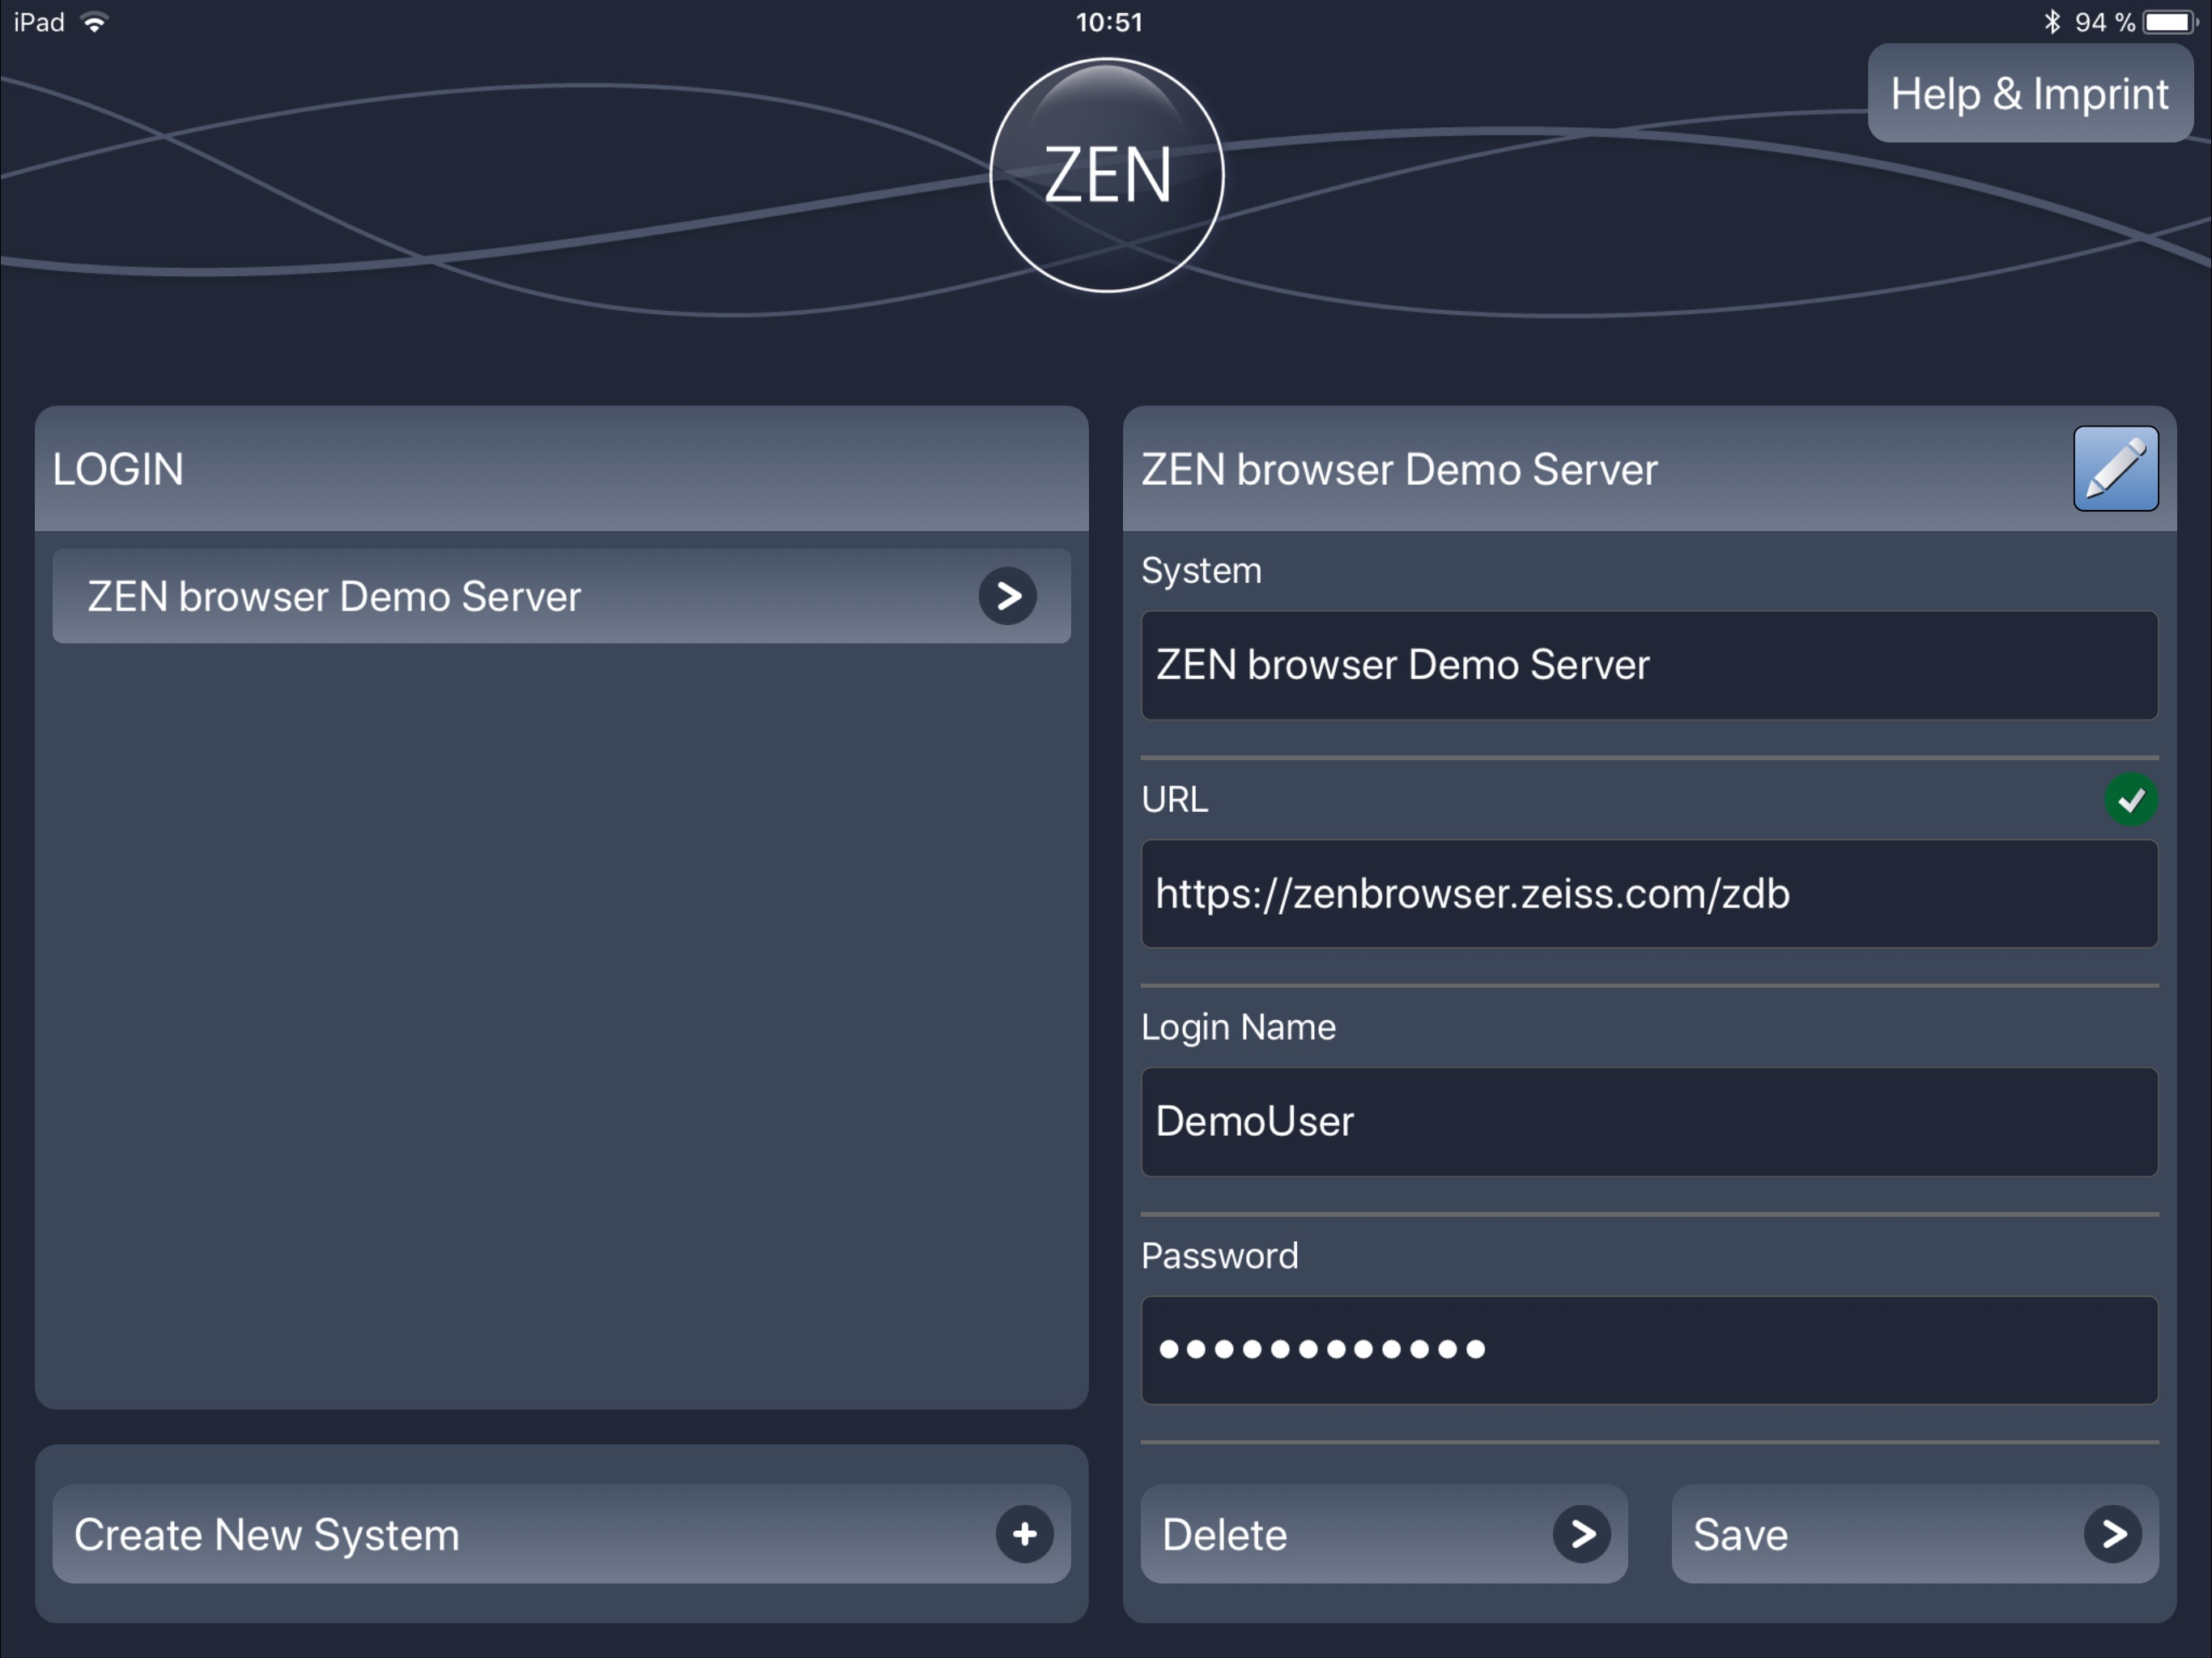Tap the pencil edit icon

click(2115, 469)
